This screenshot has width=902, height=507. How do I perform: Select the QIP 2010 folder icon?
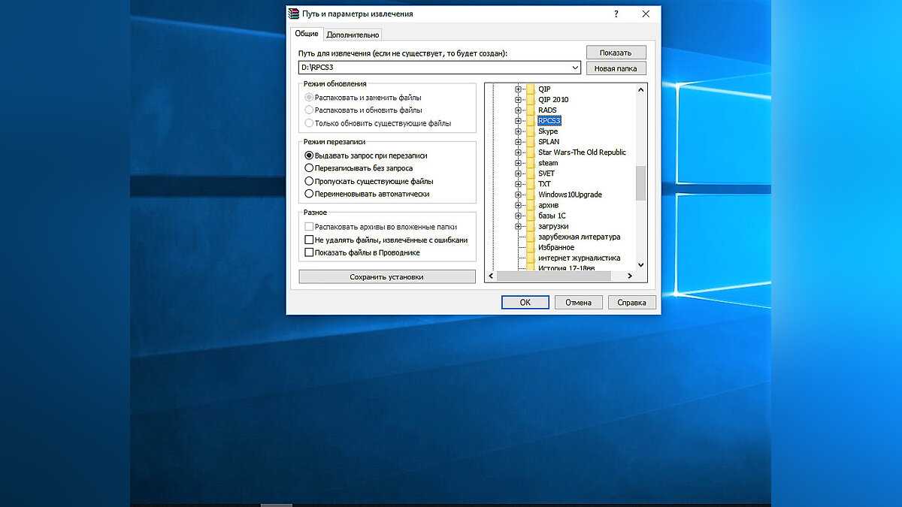(530, 100)
